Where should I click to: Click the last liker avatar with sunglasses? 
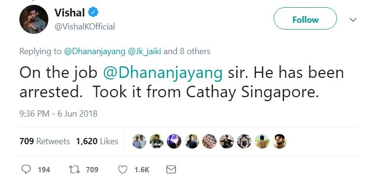pyautogui.click(x=279, y=141)
